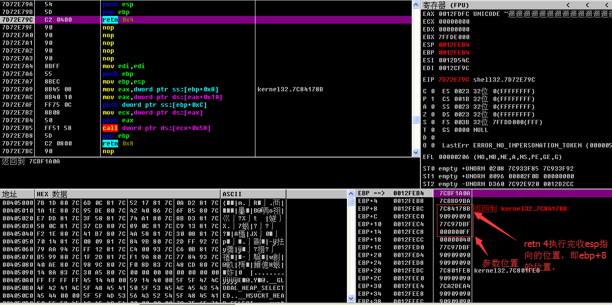Click the stack pane scroll-up arrow
This screenshot has width=612, height=305.
351,193
